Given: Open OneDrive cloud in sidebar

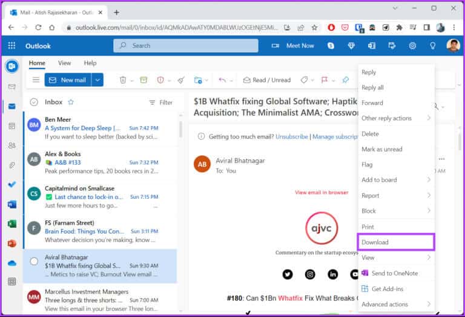Looking at the screenshot, I should (x=12, y=263).
